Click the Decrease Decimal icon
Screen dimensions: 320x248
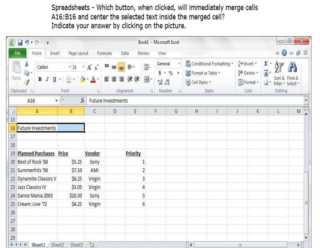[x=167, y=82]
